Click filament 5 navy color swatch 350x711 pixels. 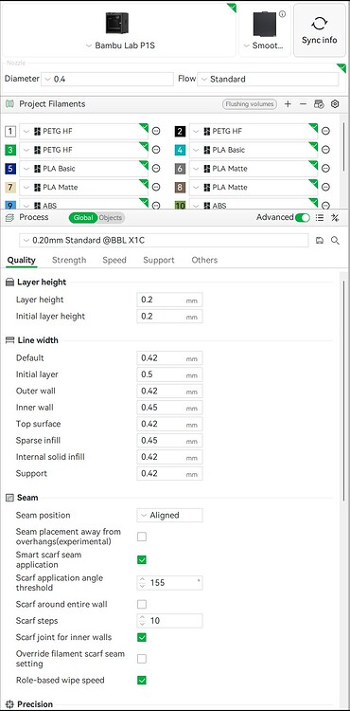pyautogui.click(x=10, y=169)
